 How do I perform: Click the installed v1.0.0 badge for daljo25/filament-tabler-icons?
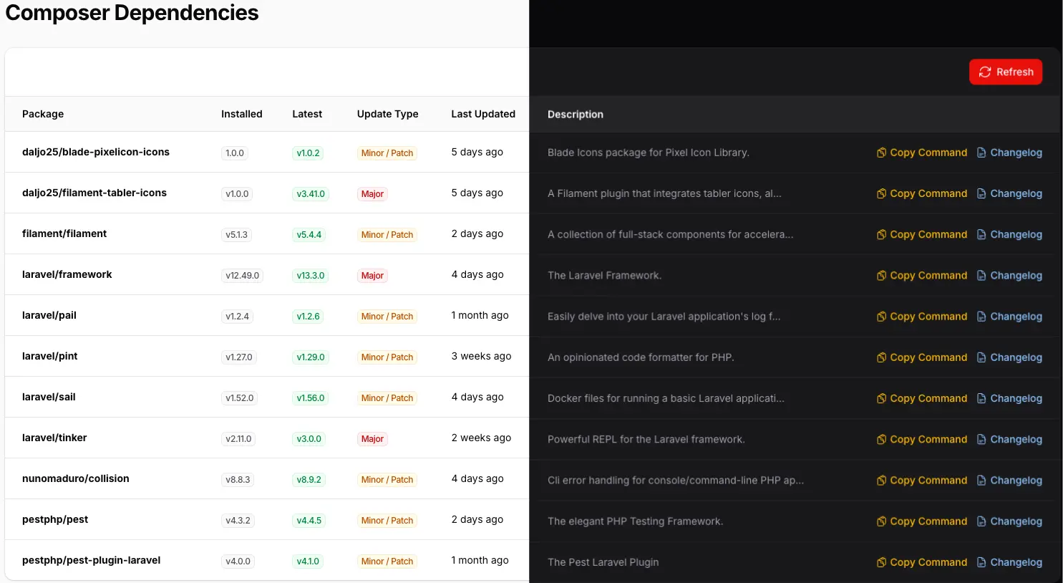[x=237, y=193]
